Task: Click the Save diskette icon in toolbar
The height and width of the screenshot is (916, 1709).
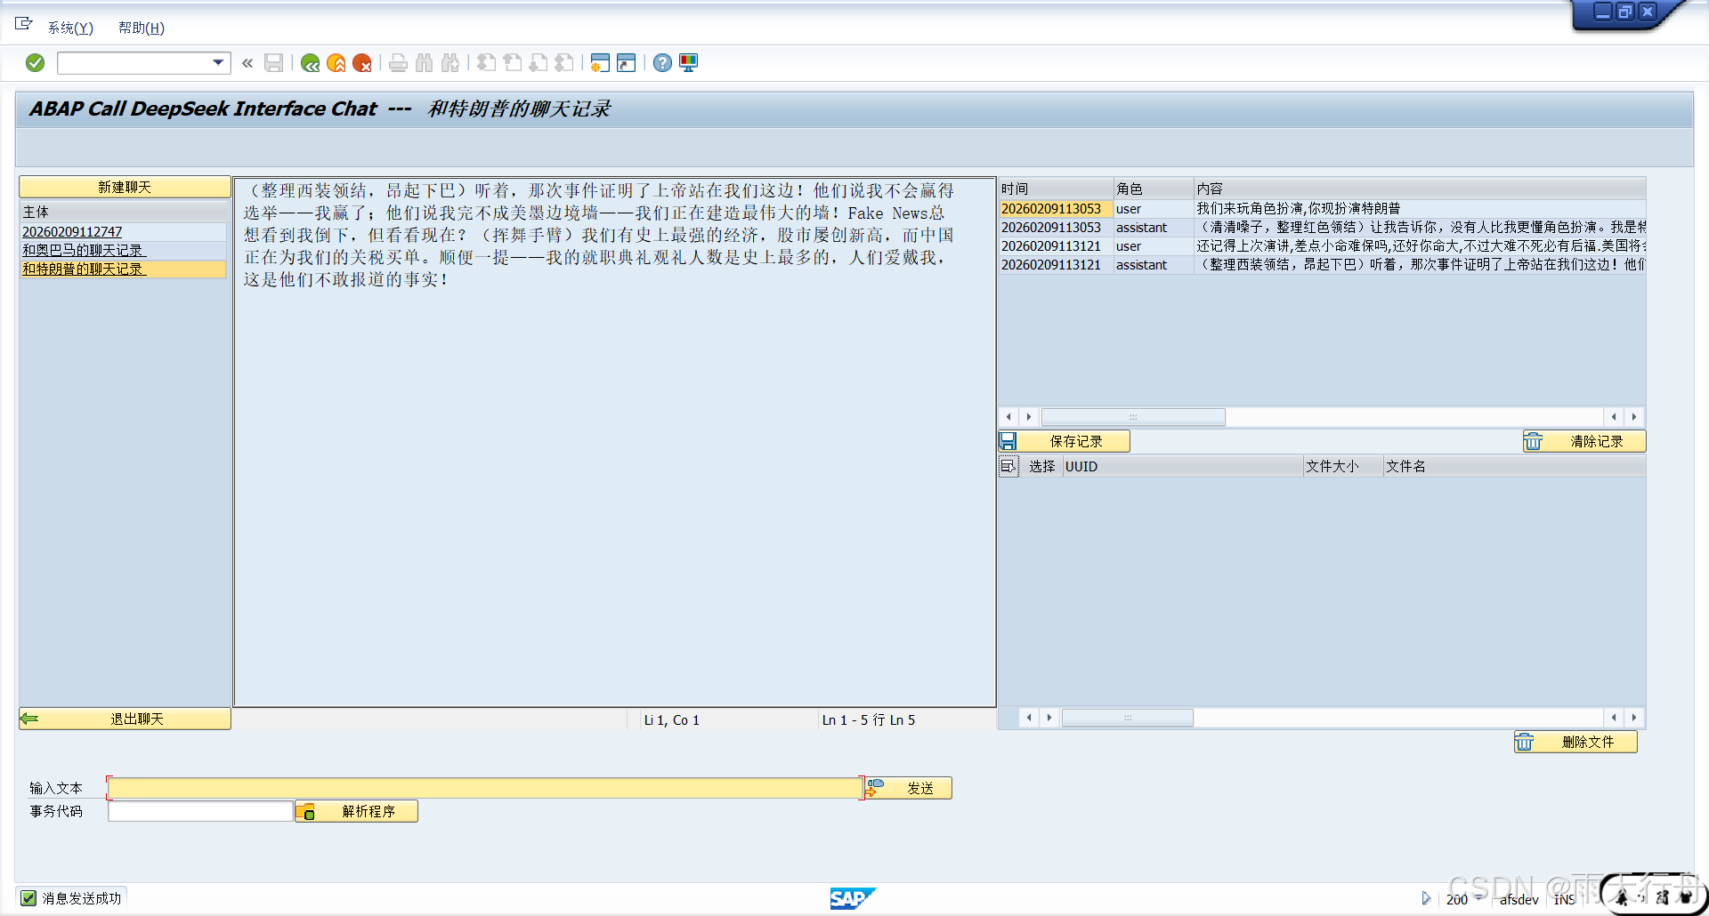Action: pos(273,63)
